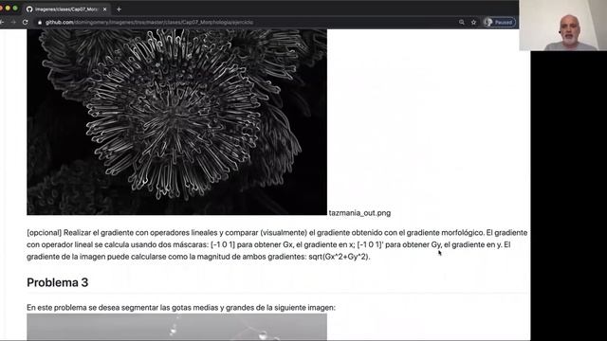Click the yellow minimize window button
607x341 pixels.
click(8, 9)
